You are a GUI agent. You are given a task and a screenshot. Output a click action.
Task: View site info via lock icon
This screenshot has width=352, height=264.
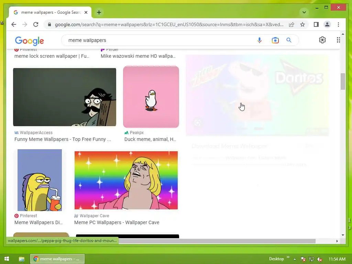pos(49,24)
